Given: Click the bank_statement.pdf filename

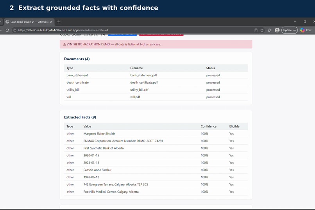Looking at the screenshot, I should tap(143, 75).
